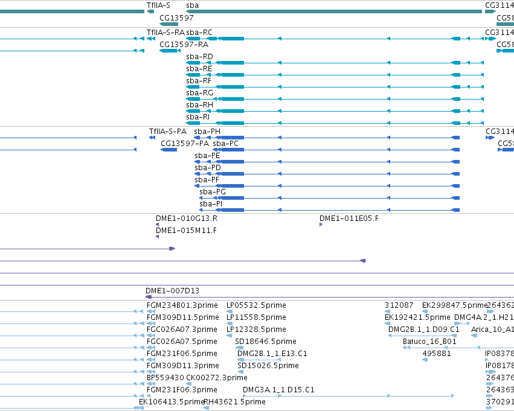514x411 pixels.
Task: Click the CG13597 gene feature label
Action: click(176, 18)
